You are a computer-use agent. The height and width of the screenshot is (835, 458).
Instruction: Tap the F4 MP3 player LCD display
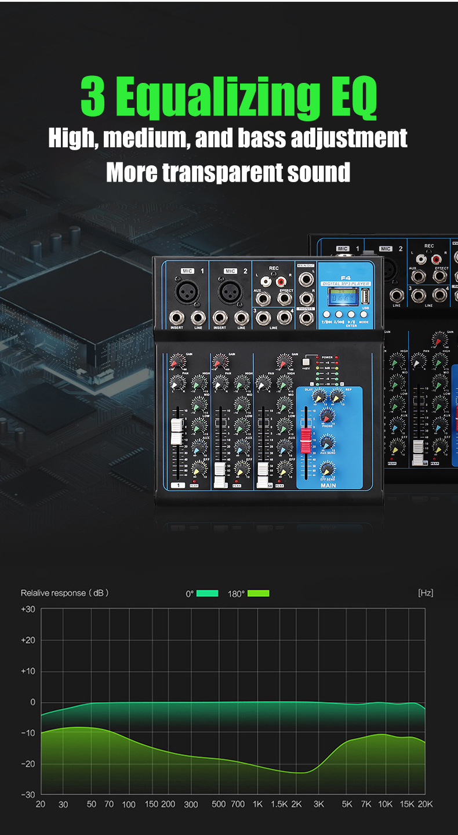(x=343, y=296)
